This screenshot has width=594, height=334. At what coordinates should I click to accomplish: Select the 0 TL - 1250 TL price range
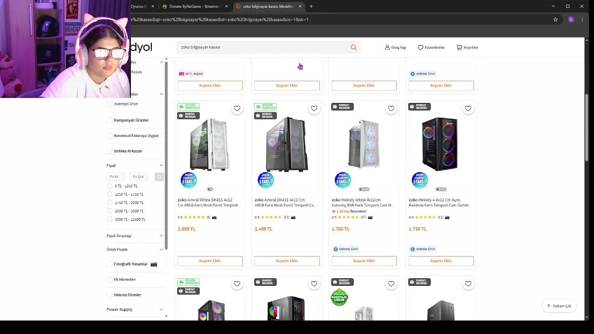(110, 186)
